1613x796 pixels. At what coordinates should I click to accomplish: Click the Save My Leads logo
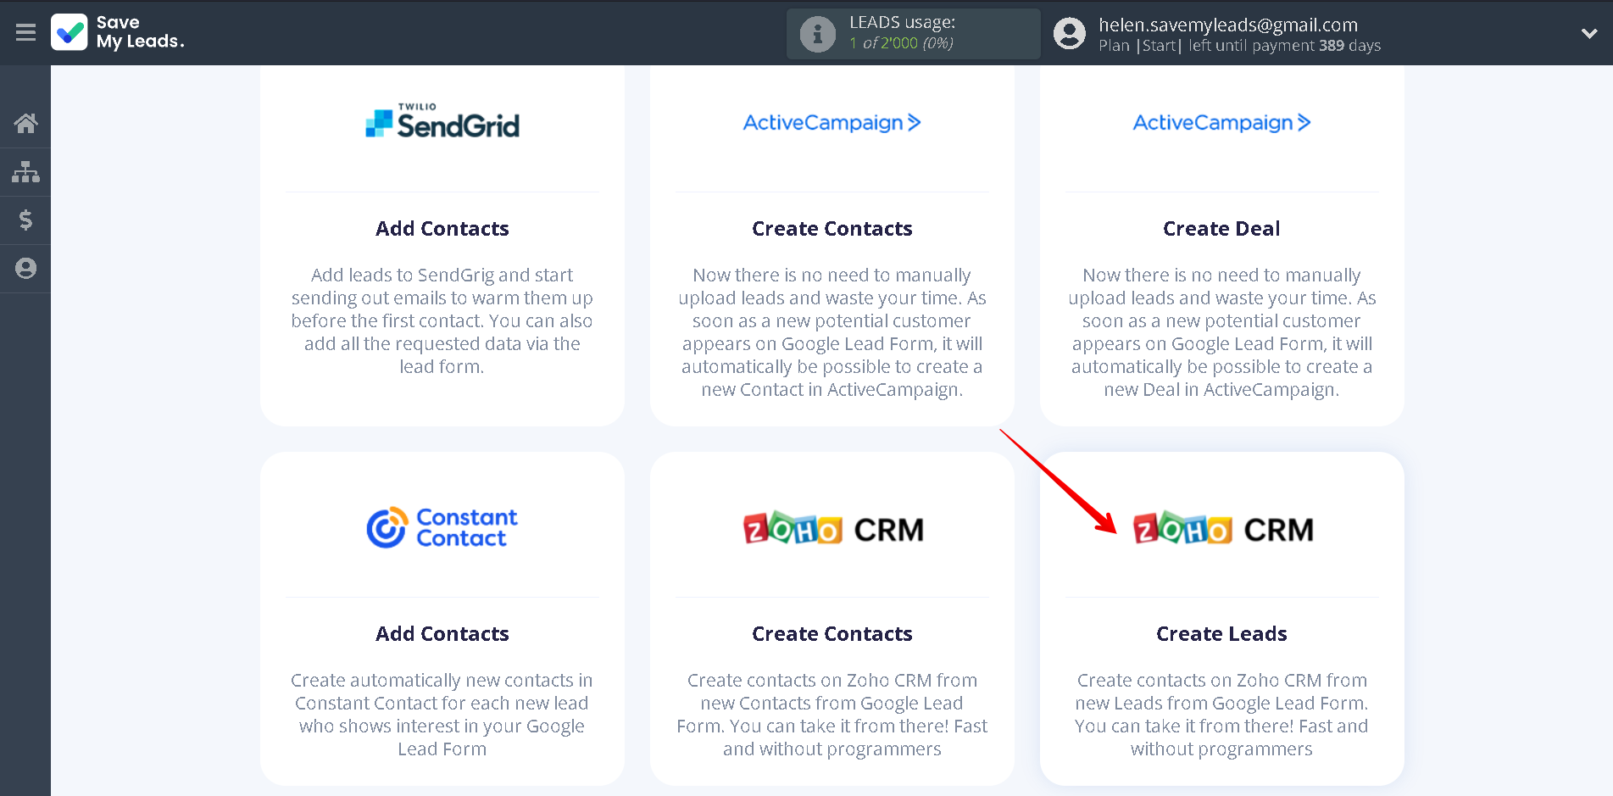(117, 32)
